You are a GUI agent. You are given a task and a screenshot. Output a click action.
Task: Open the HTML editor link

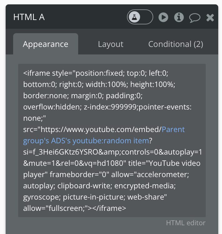click(186, 223)
